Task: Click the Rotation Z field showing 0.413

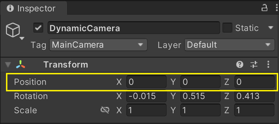Action: pyautogui.click(x=254, y=96)
